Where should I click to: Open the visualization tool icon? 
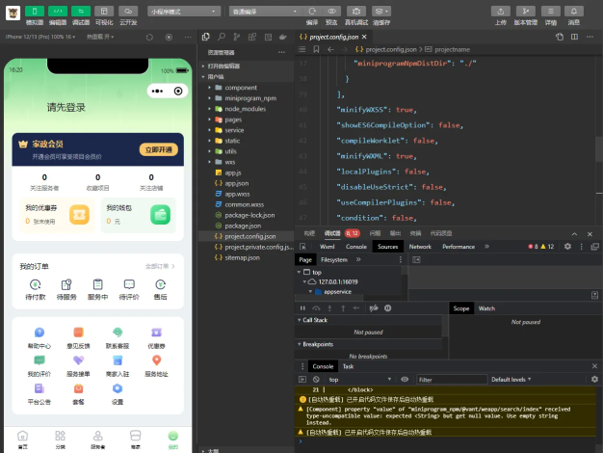point(104,12)
